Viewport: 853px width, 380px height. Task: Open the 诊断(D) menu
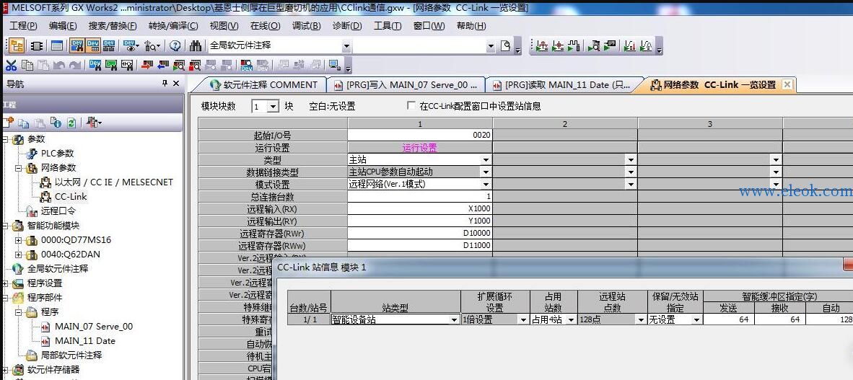[347, 25]
